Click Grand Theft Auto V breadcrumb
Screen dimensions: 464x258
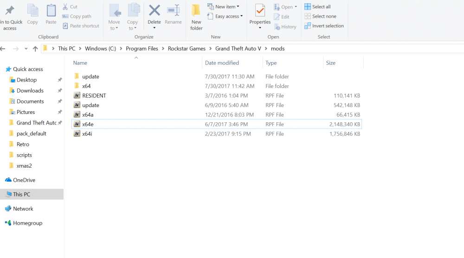point(238,49)
